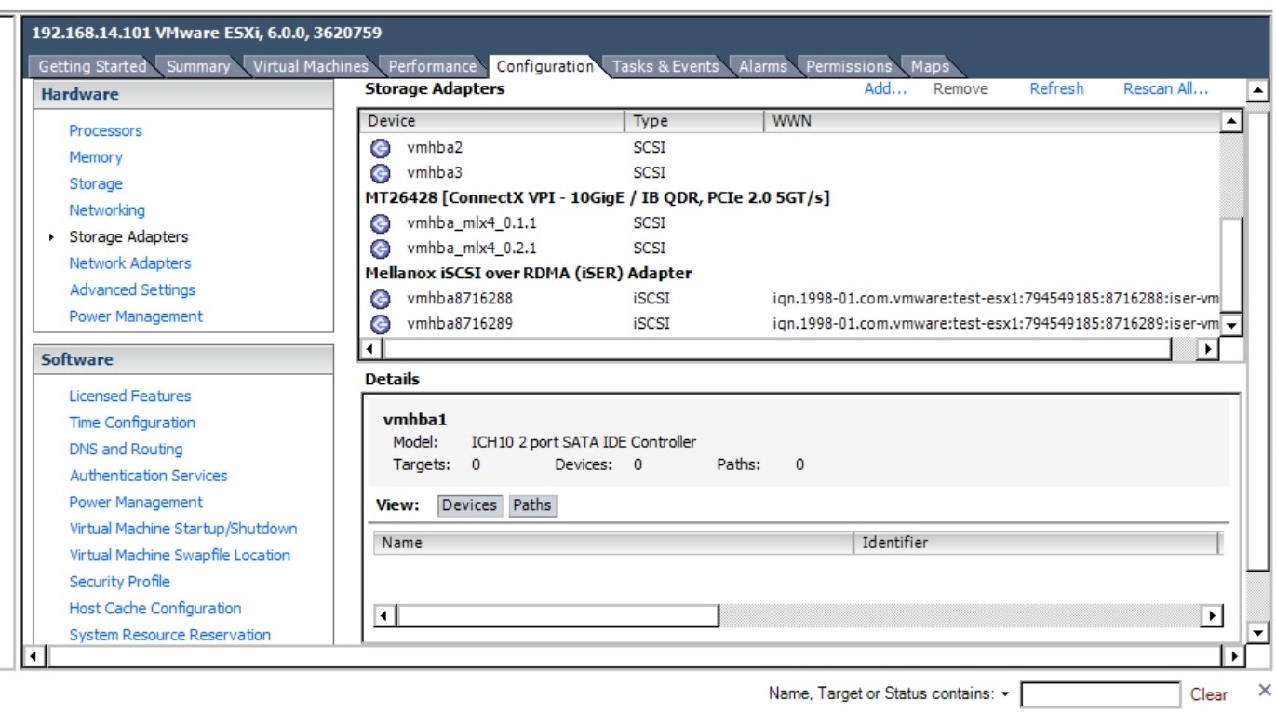The height and width of the screenshot is (713, 1276).
Task: Switch to the Alarms tab
Action: [763, 66]
